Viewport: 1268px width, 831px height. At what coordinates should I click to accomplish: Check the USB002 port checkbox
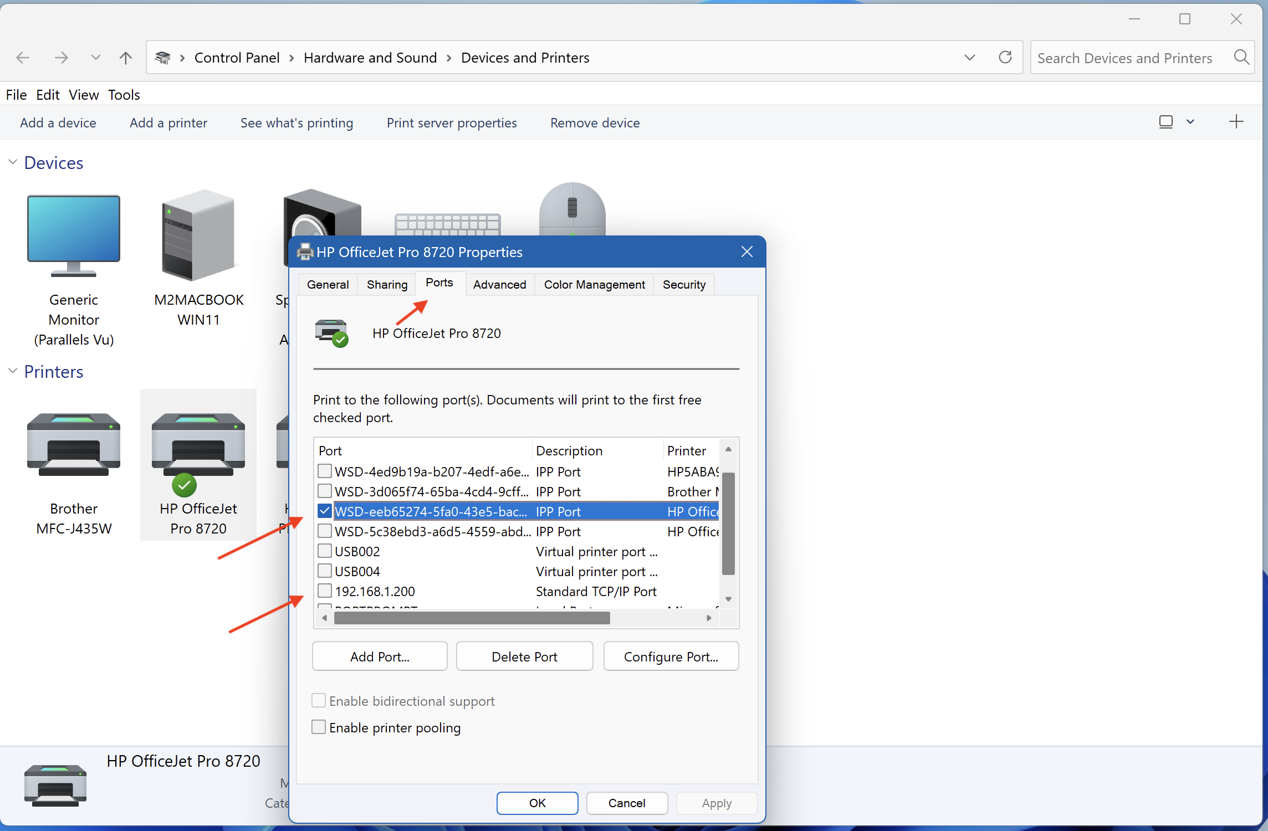coord(325,551)
